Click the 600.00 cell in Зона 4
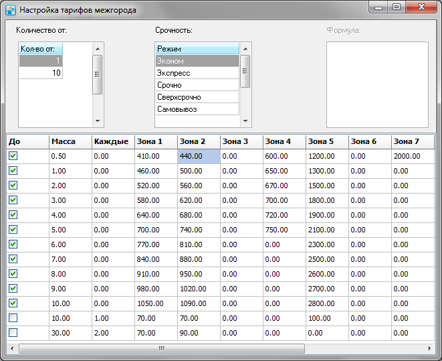The height and width of the screenshot is (361, 442). [284, 156]
